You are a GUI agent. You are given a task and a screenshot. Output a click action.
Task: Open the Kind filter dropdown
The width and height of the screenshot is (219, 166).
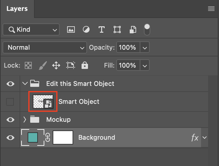tap(31, 30)
